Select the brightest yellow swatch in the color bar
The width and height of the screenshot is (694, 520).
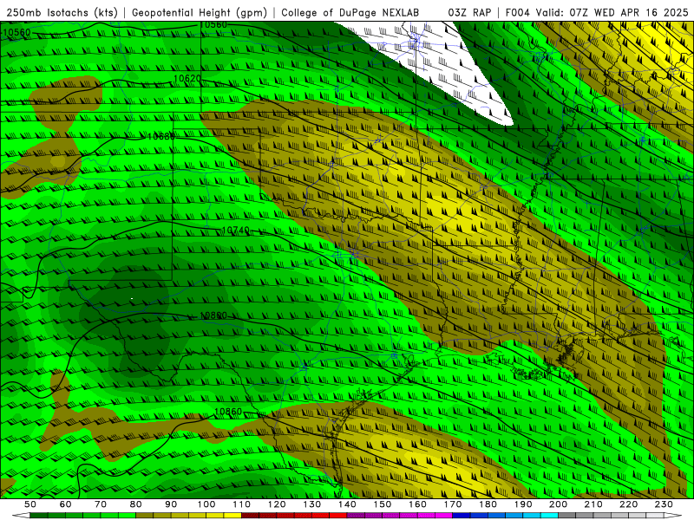pos(232,515)
